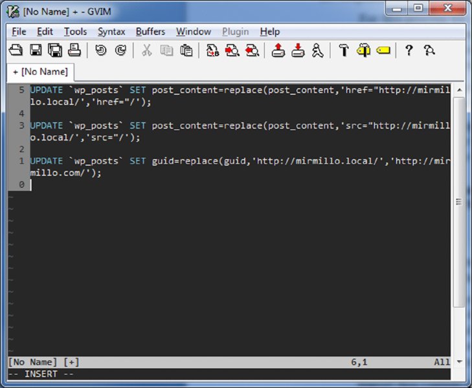Expand the Buffers menu
The width and height of the screenshot is (472, 388).
(x=150, y=31)
